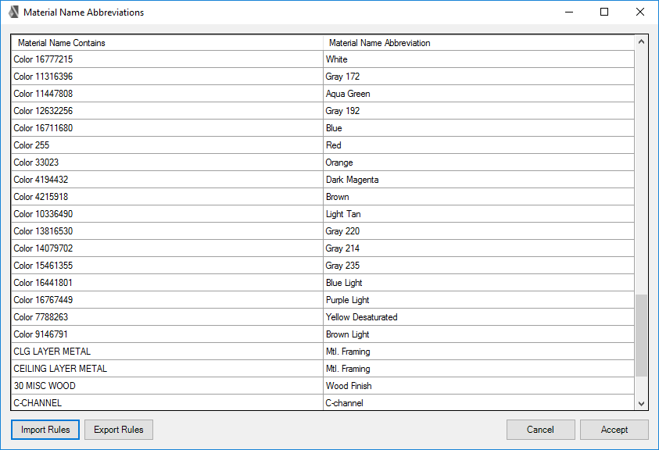Click the Accept button
This screenshot has height=450, width=659.
coord(614,430)
